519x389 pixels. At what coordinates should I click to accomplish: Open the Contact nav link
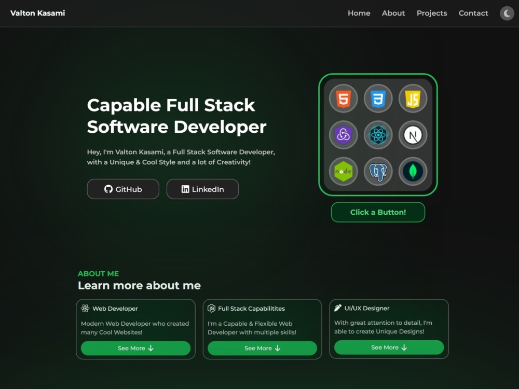(473, 13)
